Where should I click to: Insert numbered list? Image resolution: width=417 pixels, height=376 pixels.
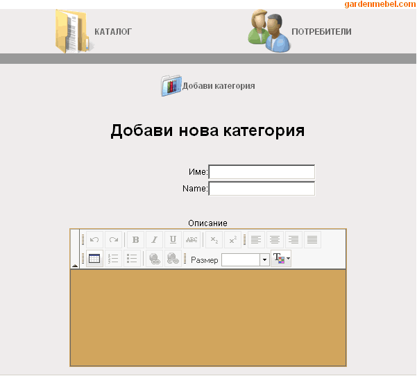click(x=114, y=258)
